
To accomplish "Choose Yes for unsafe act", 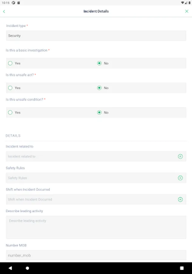I will click(10, 88).
